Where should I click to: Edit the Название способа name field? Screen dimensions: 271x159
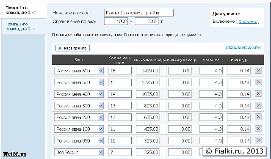(x=139, y=13)
